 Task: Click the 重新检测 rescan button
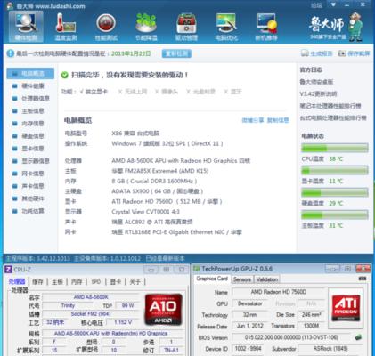click(x=176, y=53)
